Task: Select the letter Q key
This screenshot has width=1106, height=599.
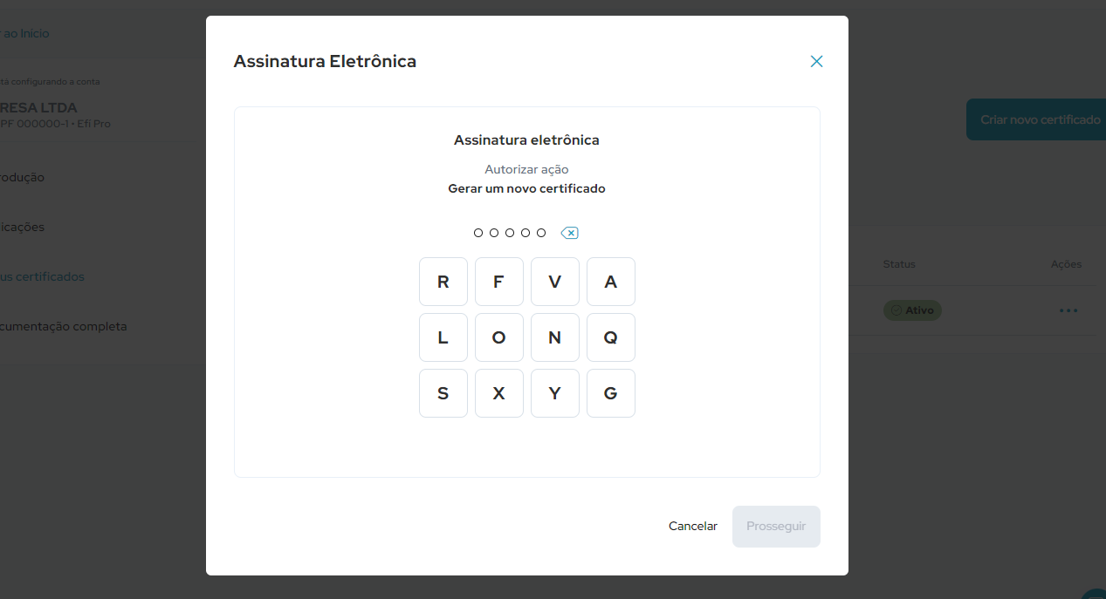Action: (610, 337)
